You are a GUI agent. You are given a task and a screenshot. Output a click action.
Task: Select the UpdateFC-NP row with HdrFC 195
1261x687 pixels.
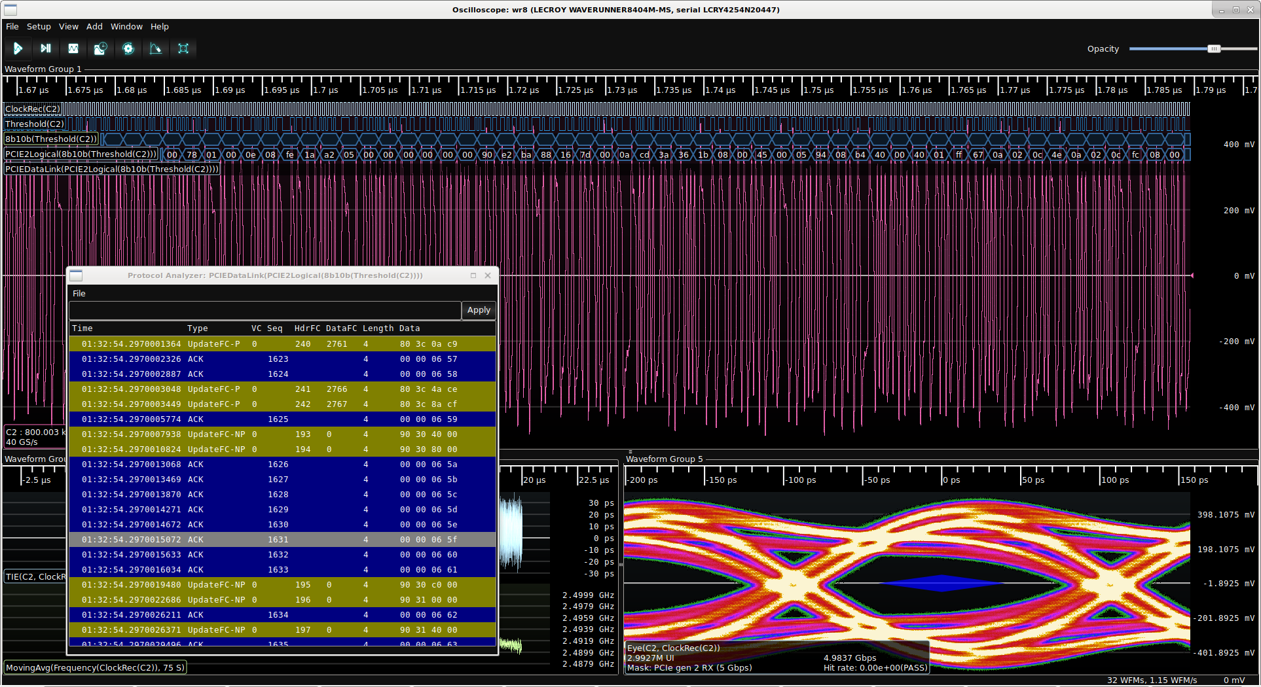coord(282,585)
